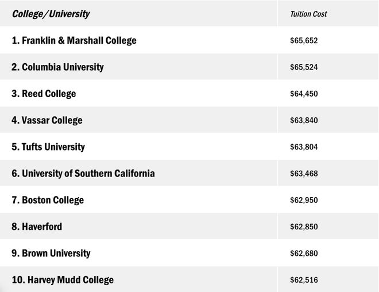Click the $63,468 tuition amount
379x292 pixels.
click(304, 174)
